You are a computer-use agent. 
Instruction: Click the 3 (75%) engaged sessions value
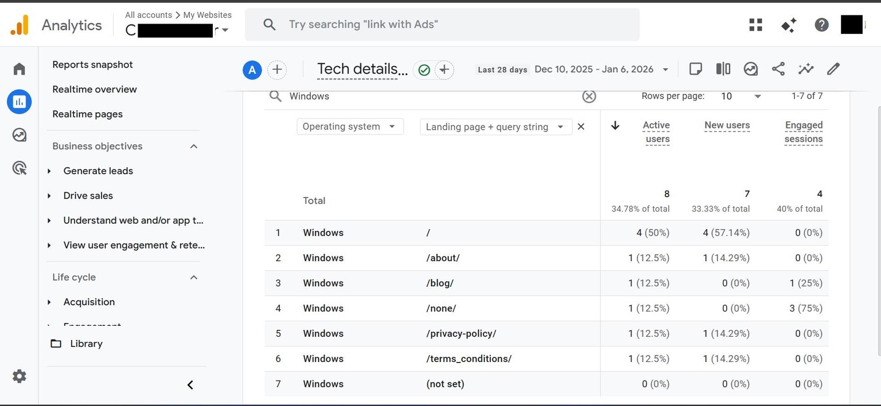(806, 308)
